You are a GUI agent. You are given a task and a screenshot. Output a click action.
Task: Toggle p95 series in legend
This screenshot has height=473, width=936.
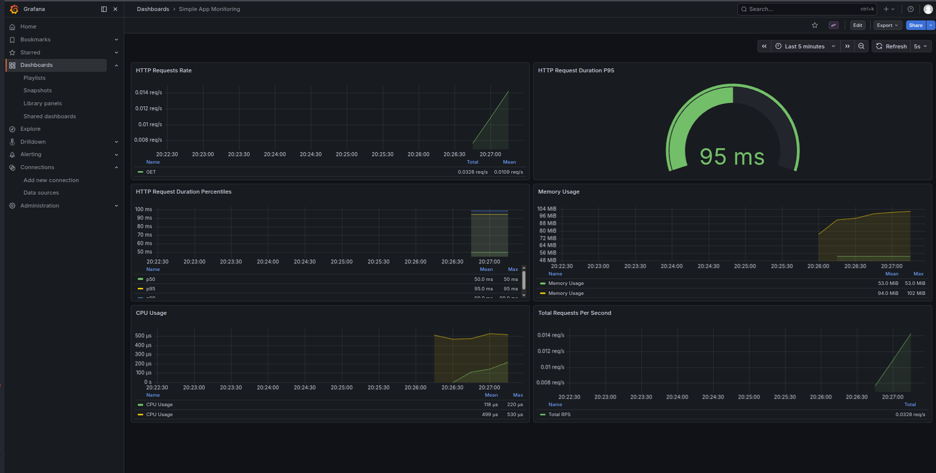(151, 289)
